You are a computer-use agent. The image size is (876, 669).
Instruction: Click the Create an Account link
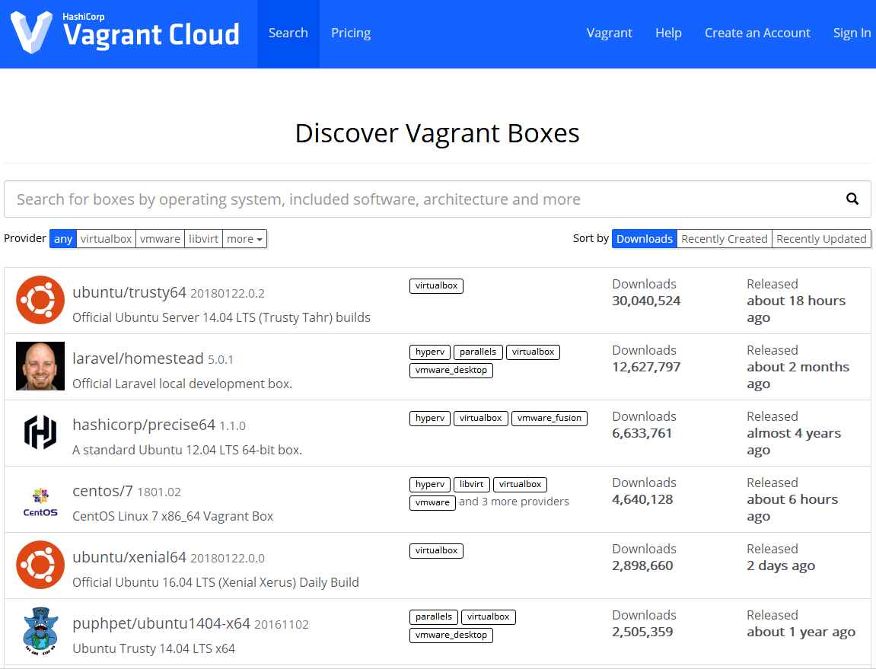[x=757, y=33]
